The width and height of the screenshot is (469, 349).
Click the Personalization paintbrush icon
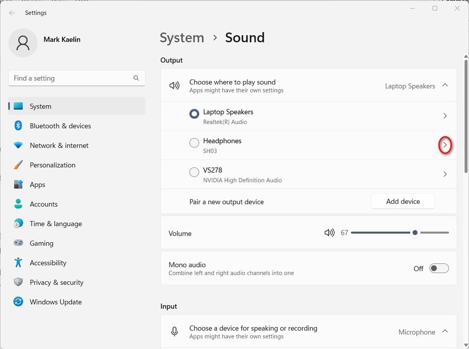click(18, 165)
